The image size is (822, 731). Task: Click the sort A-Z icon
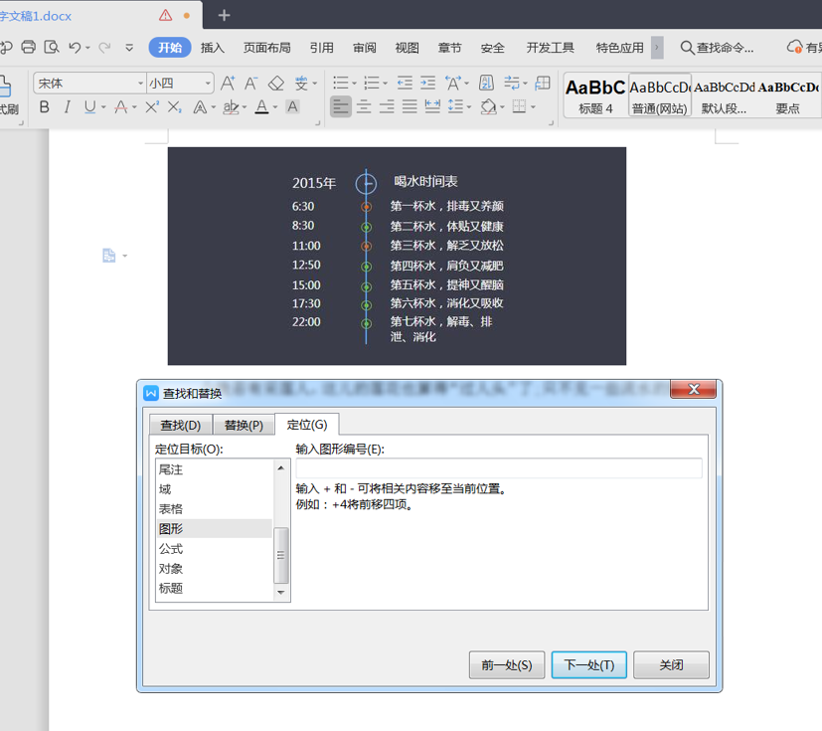pyautogui.click(x=486, y=83)
